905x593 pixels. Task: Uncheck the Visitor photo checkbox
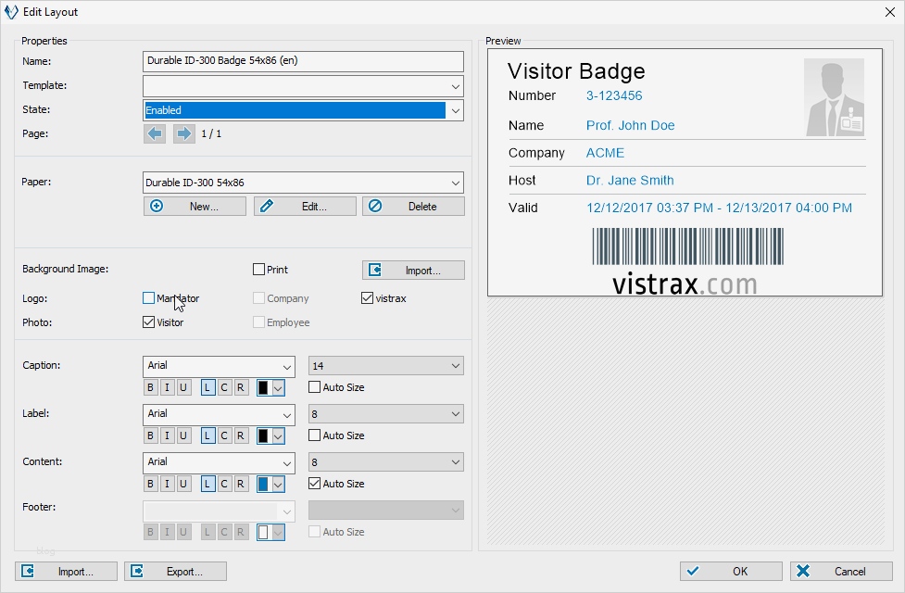pos(148,322)
